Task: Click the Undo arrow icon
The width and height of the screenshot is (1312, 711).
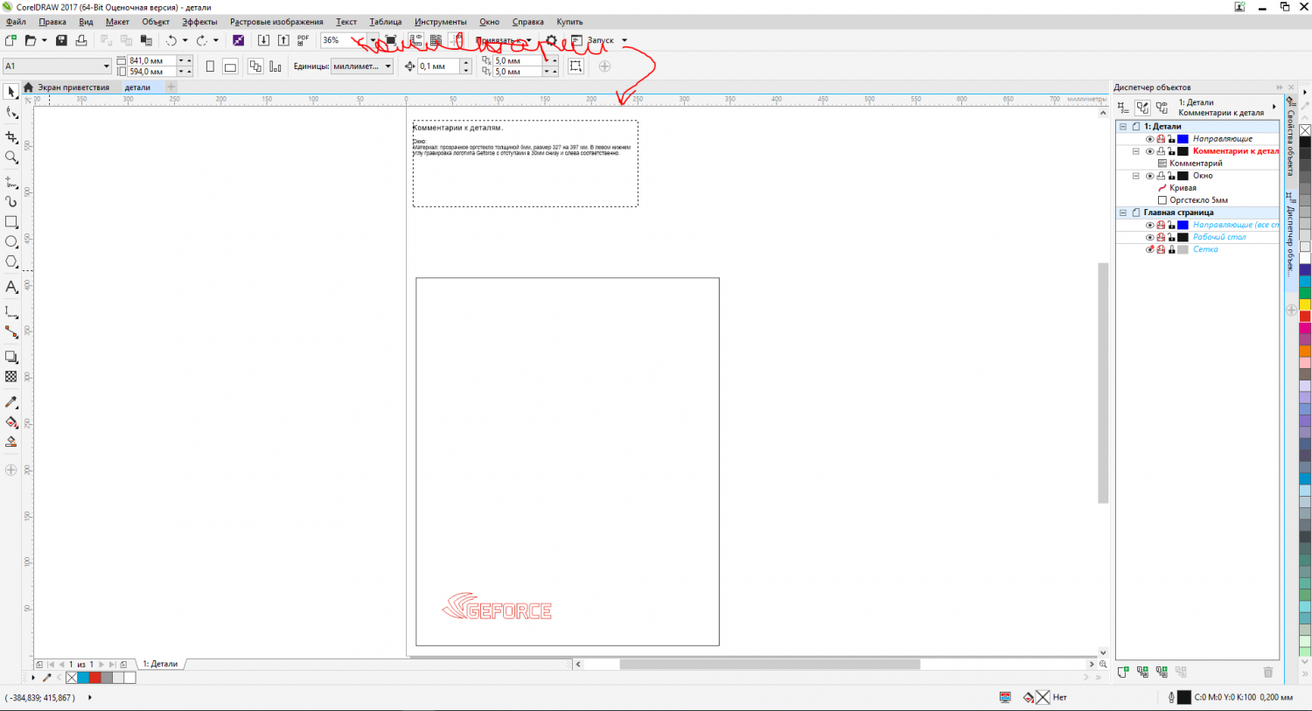Action: click(171, 40)
